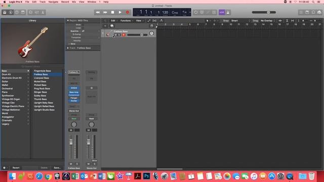
Task: Open the Navigate menu in menu bar
Action: [x=53, y=2]
